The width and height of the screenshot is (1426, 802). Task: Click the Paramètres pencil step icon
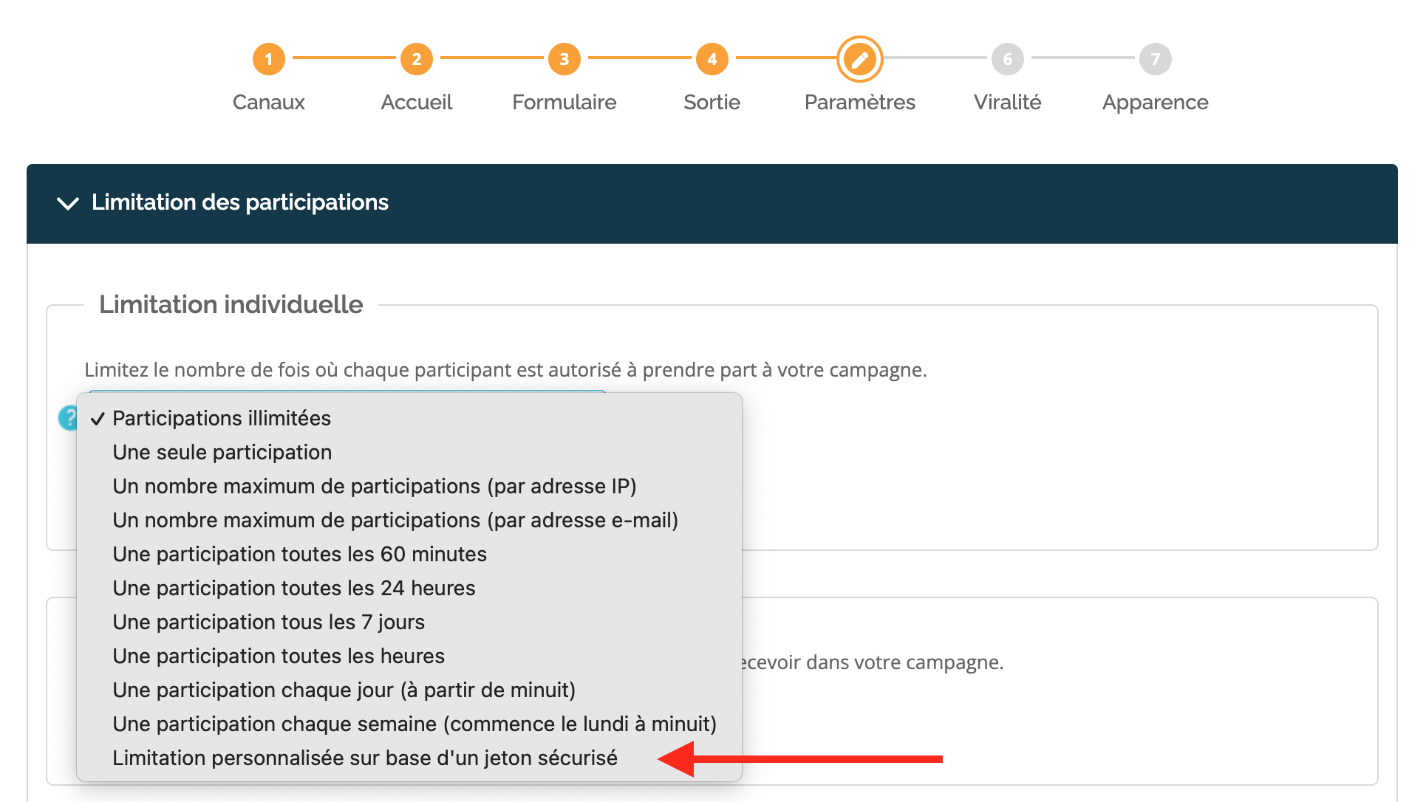tap(860, 59)
